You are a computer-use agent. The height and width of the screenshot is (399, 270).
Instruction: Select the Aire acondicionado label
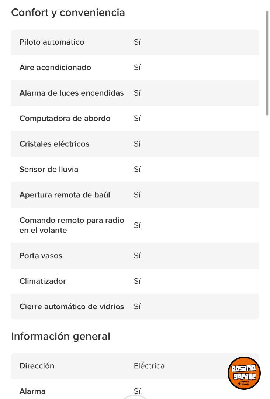click(55, 68)
